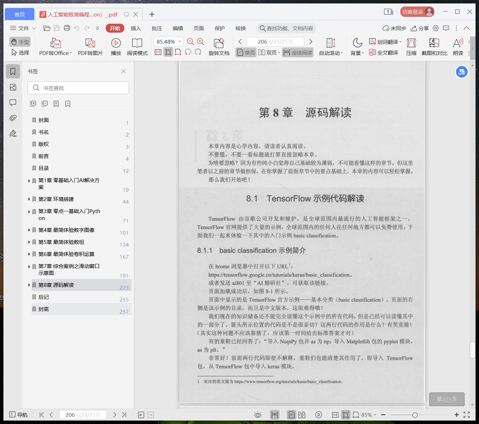Open file from folder icon
Viewport: 479px width, 424px height.
[x=47, y=28]
